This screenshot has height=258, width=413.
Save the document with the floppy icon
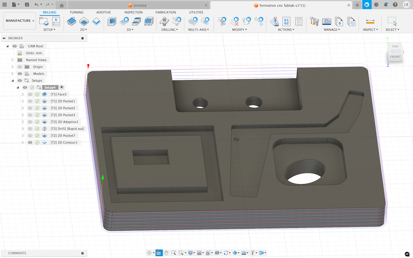(x=27, y=5)
